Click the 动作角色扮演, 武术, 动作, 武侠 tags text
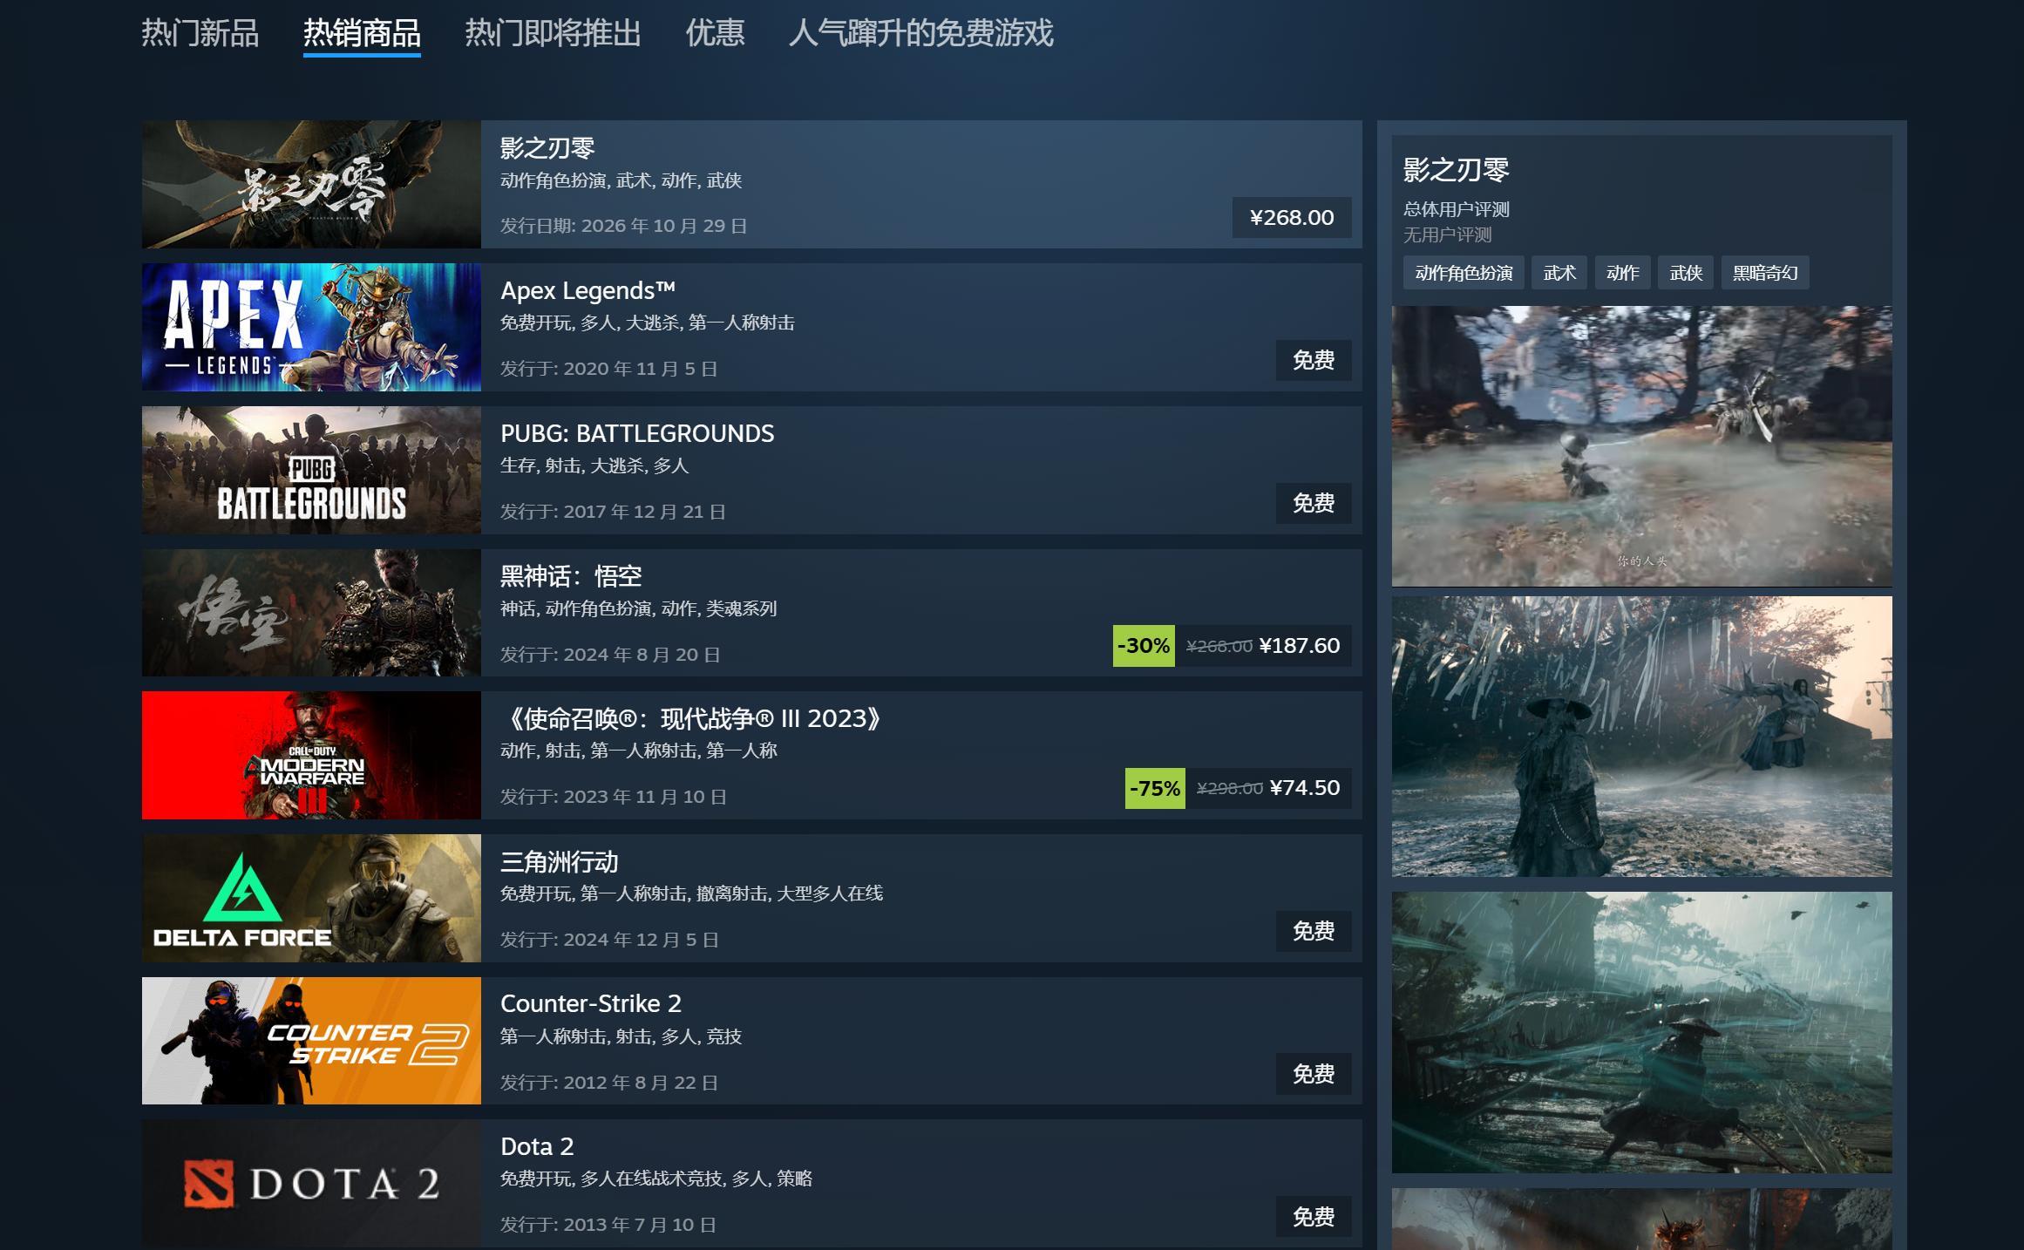Viewport: 2024px width, 1250px height. [x=621, y=180]
